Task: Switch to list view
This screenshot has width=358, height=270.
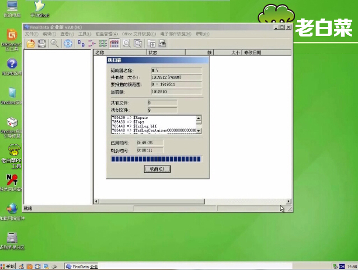Action: pyautogui.click(x=103, y=43)
